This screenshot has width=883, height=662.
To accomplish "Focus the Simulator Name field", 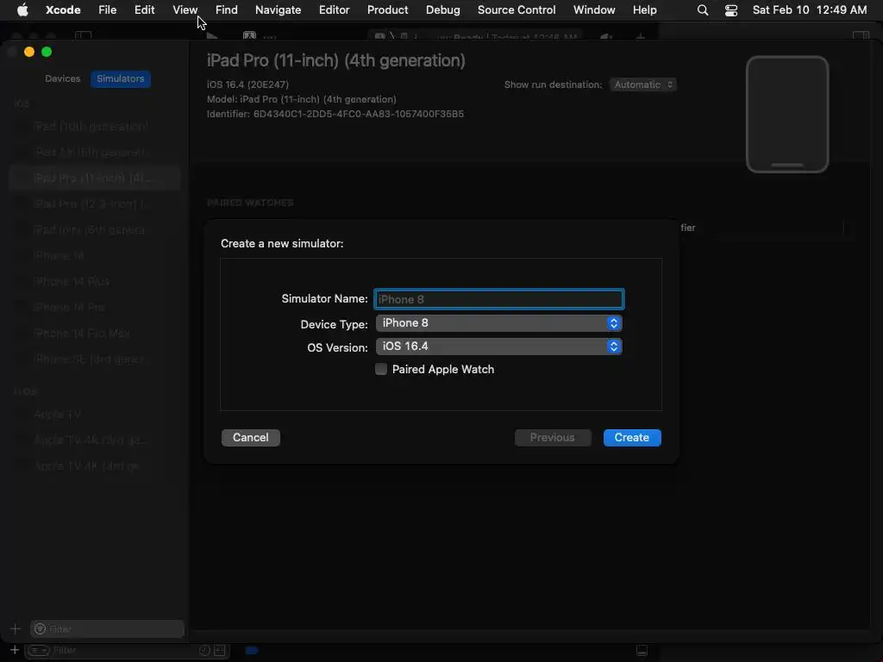I will click(499, 299).
